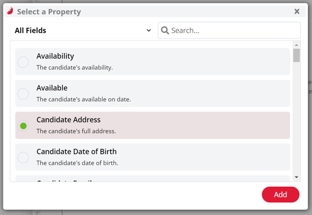
Task: Click the scrollbar up arrow
Action: [x=297, y=45]
